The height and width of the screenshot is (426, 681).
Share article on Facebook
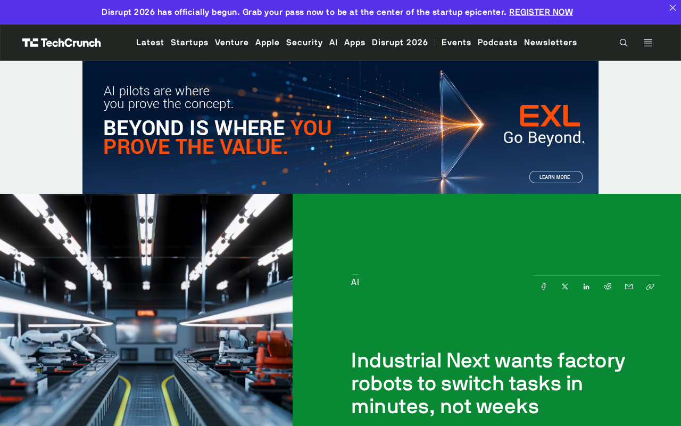pos(544,286)
